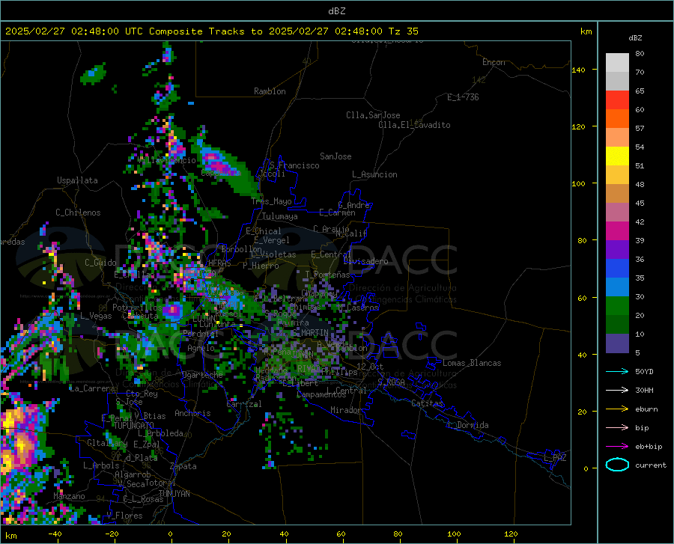Click the '140' tick on the right km axis
This screenshot has width=674, height=544.
coord(578,70)
